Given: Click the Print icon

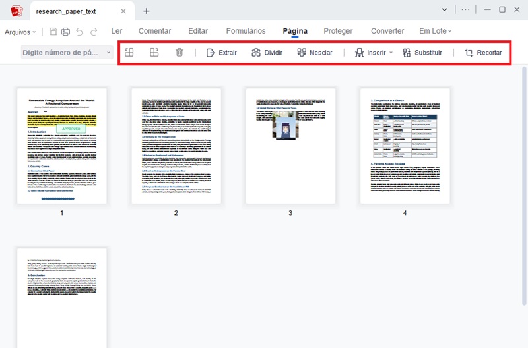Looking at the screenshot, I should pos(65,32).
